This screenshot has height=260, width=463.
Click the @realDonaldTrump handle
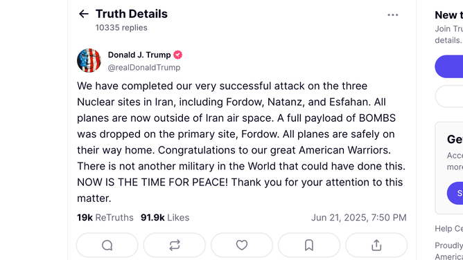(x=144, y=68)
